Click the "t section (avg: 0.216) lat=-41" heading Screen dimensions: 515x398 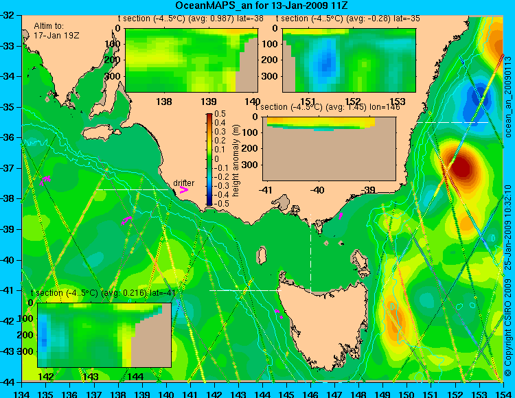point(103,293)
